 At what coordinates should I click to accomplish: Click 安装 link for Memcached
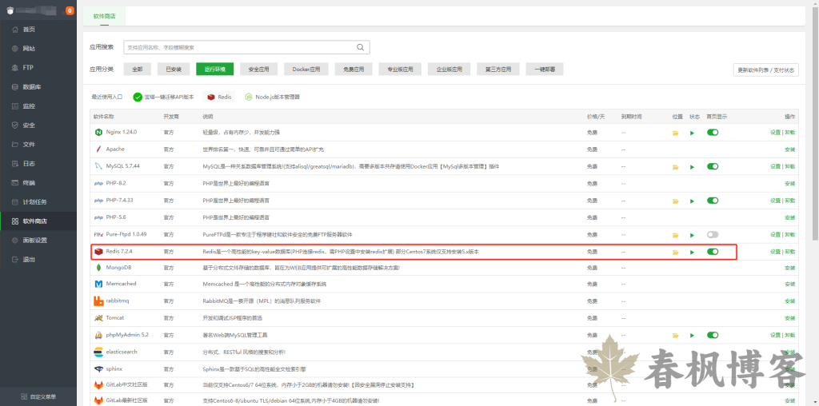789,285
